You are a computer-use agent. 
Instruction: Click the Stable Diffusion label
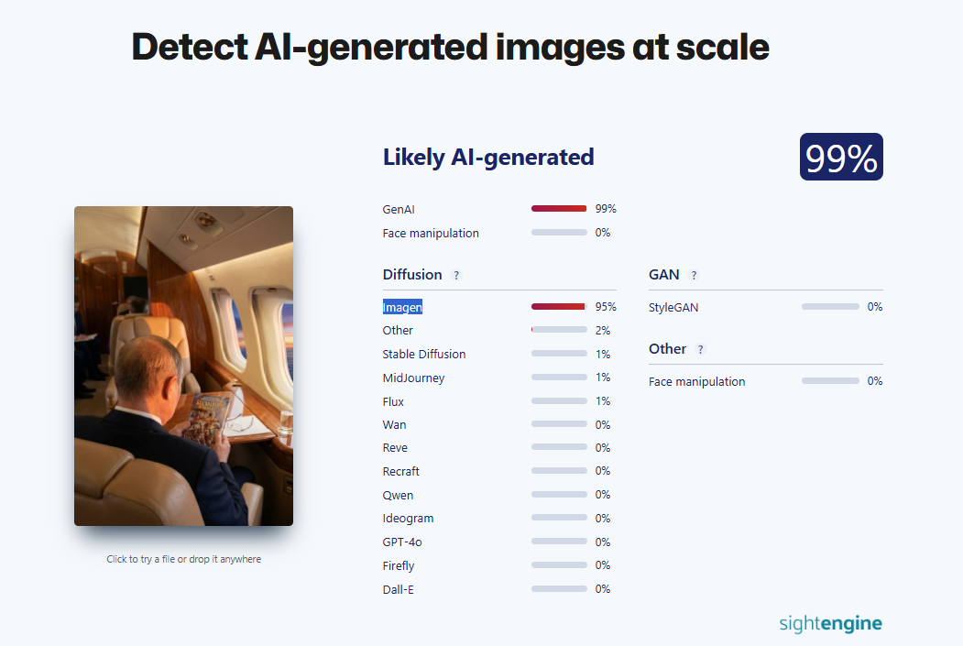click(x=424, y=355)
